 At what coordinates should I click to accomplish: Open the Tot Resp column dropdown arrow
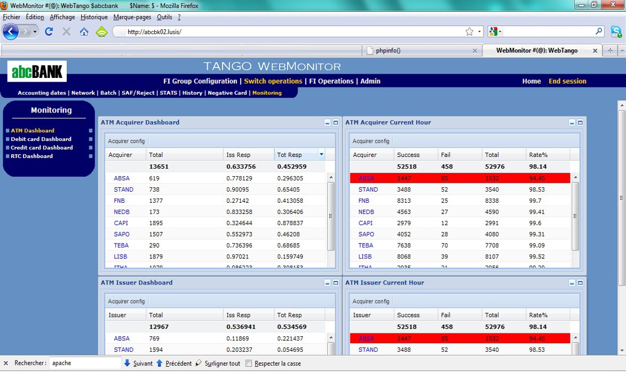(321, 155)
